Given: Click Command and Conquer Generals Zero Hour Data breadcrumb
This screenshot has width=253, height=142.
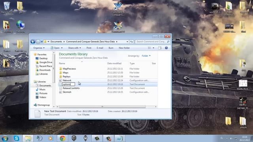Looking at the screenshot, I should click(x=91, y=42).
